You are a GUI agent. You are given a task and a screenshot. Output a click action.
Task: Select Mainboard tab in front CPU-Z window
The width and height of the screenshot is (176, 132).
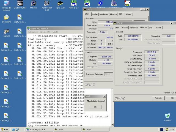click(134, 28)
